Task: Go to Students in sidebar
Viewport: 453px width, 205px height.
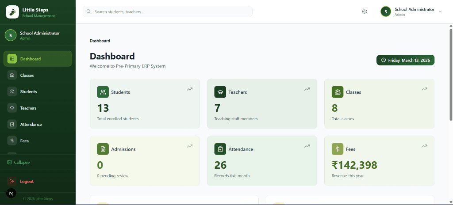Action: pos(38,91)
